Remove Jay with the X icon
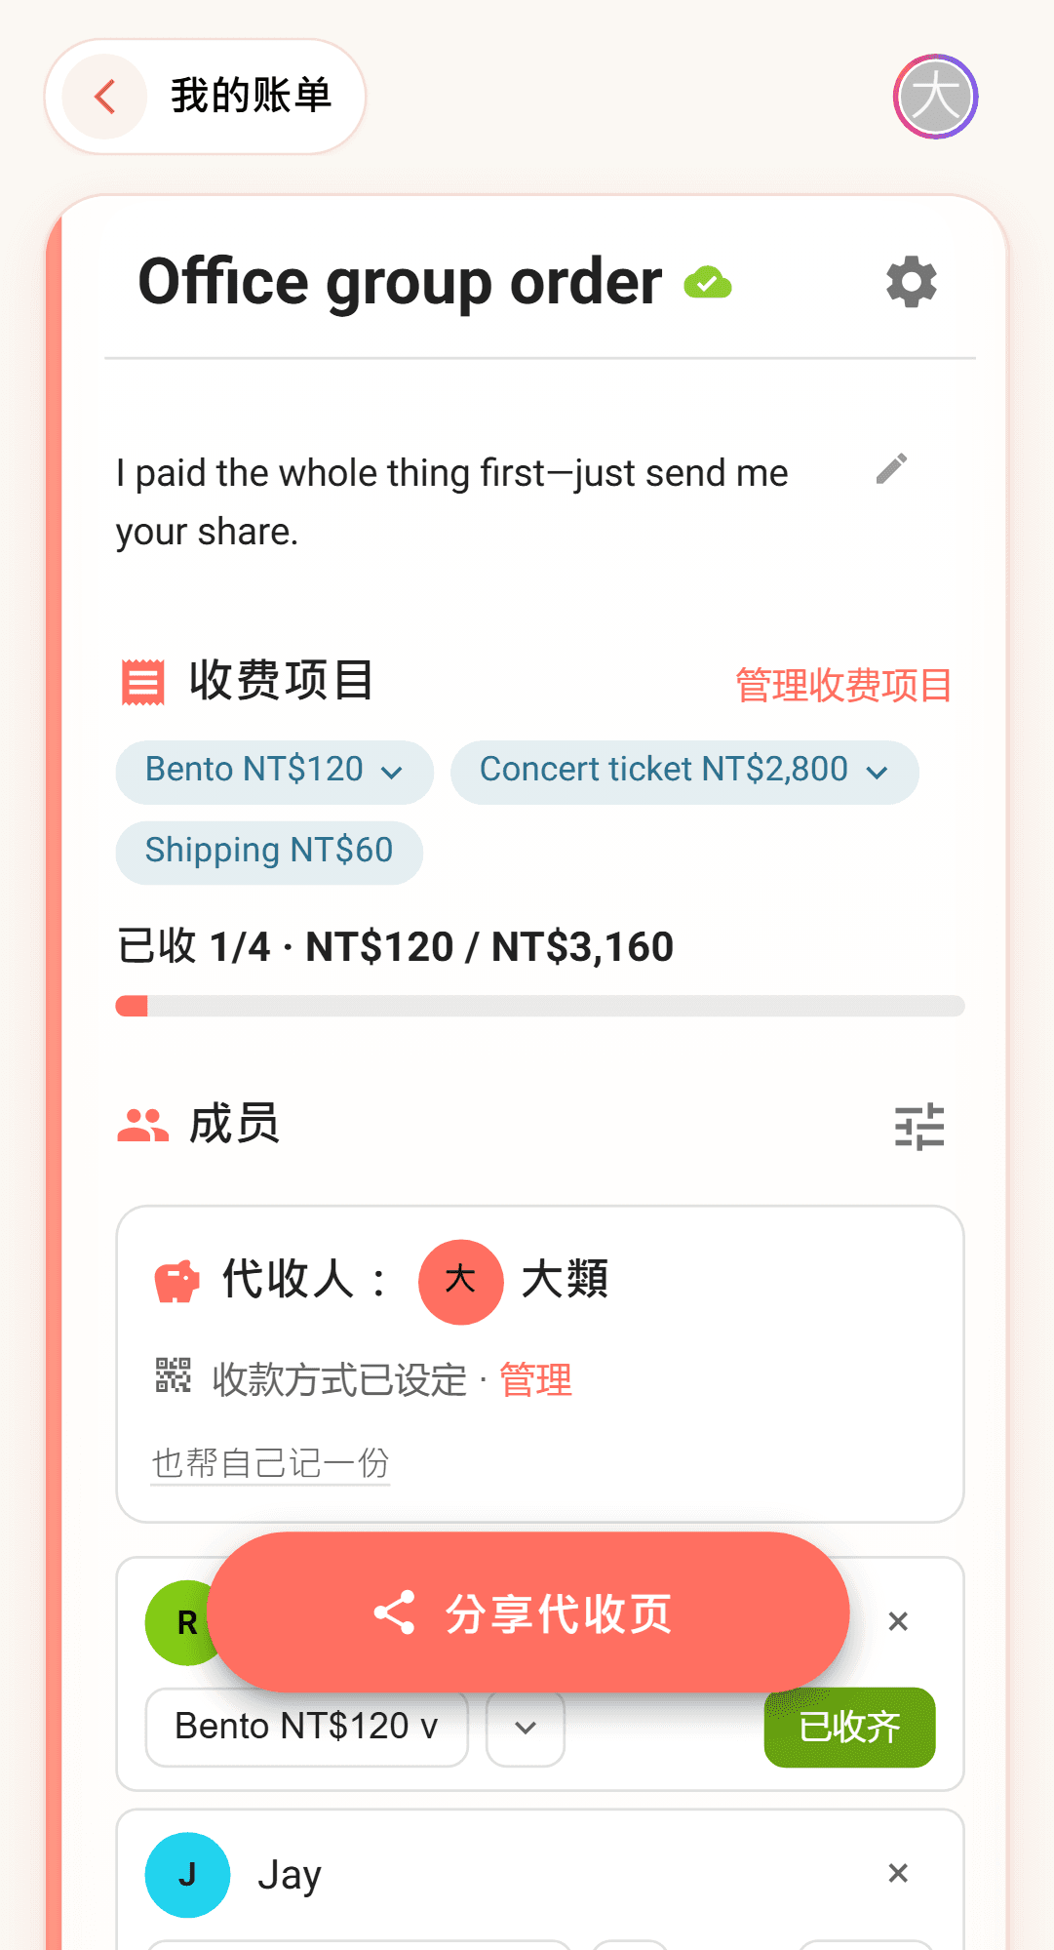 click(898, 1873)
